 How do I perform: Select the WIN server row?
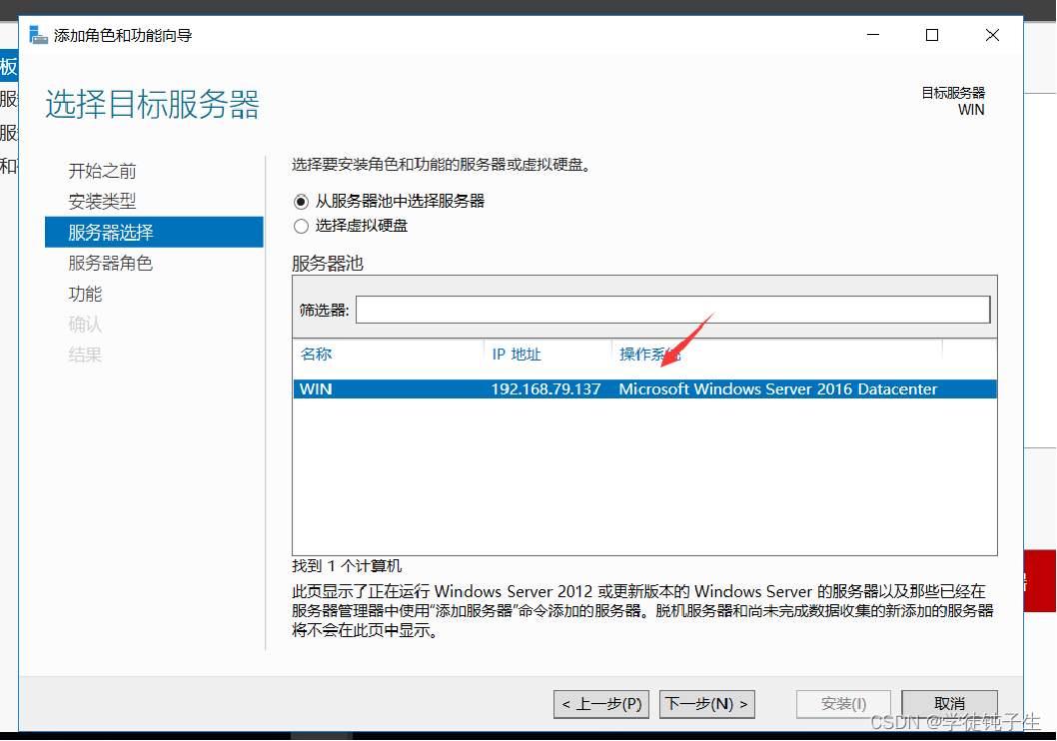pyautogui.click(x=644, y=389)
